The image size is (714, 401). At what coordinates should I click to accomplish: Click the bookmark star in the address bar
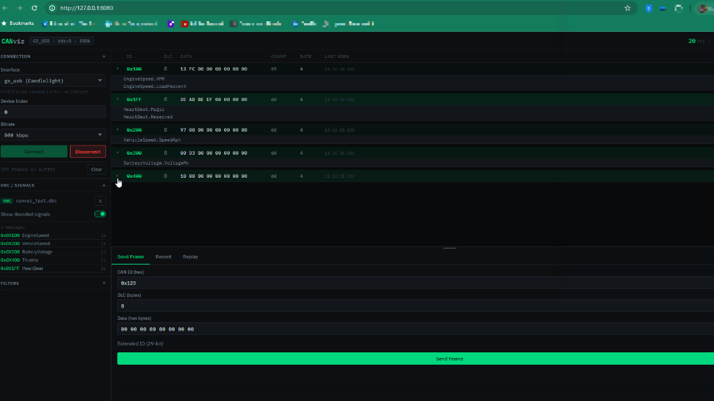coord(627,8)
